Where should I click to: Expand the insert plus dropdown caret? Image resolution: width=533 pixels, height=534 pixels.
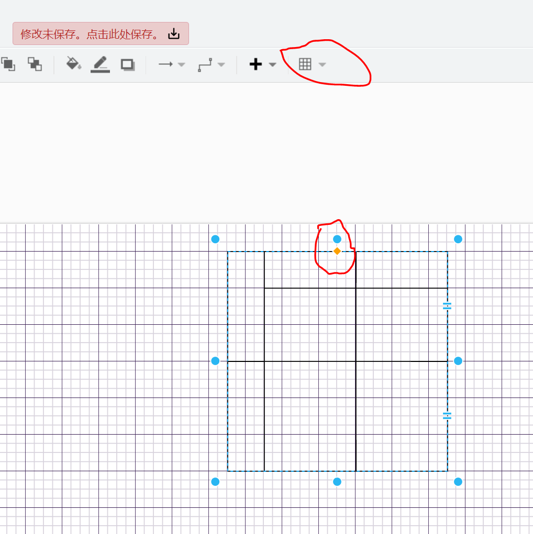click(x=272, y=64)
